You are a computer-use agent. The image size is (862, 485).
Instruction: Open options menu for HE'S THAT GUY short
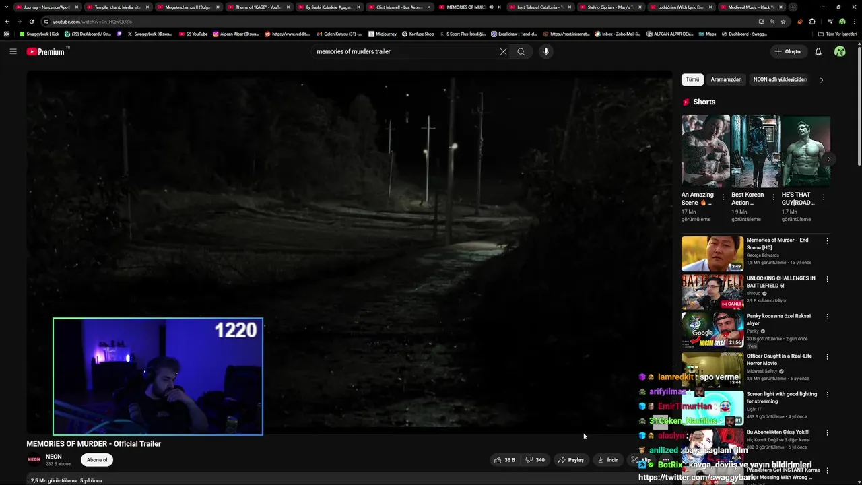pos(823,197)
